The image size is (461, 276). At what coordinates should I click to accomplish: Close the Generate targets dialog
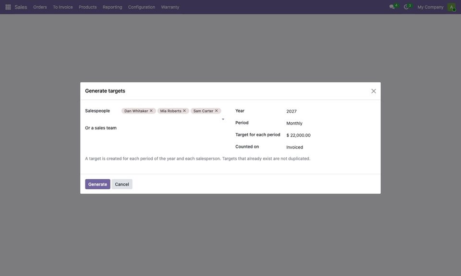coord(374,91)
